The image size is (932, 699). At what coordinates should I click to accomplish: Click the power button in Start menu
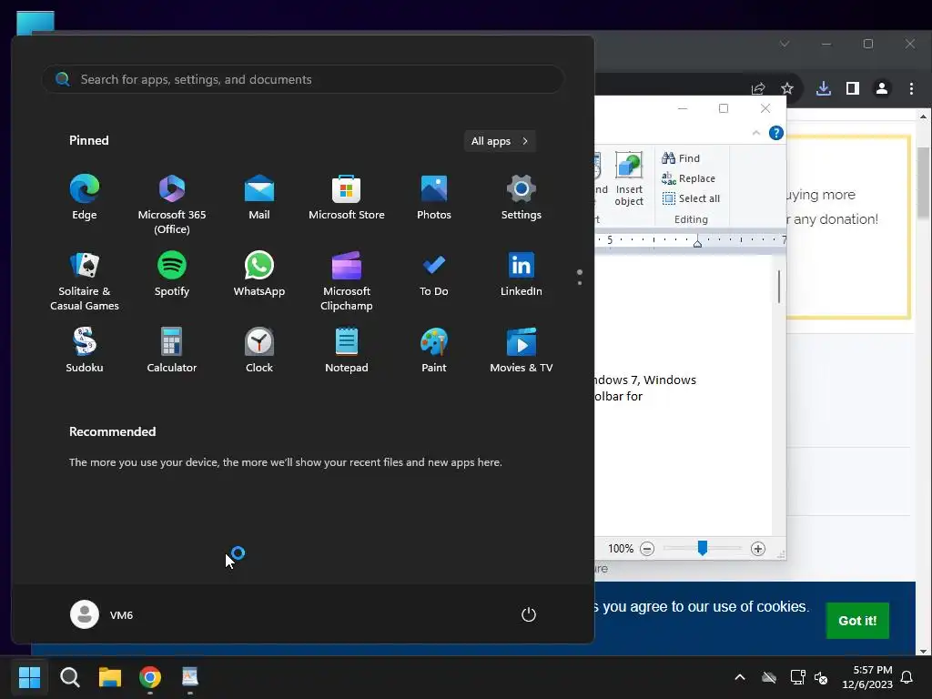click(x=529, y=614)
